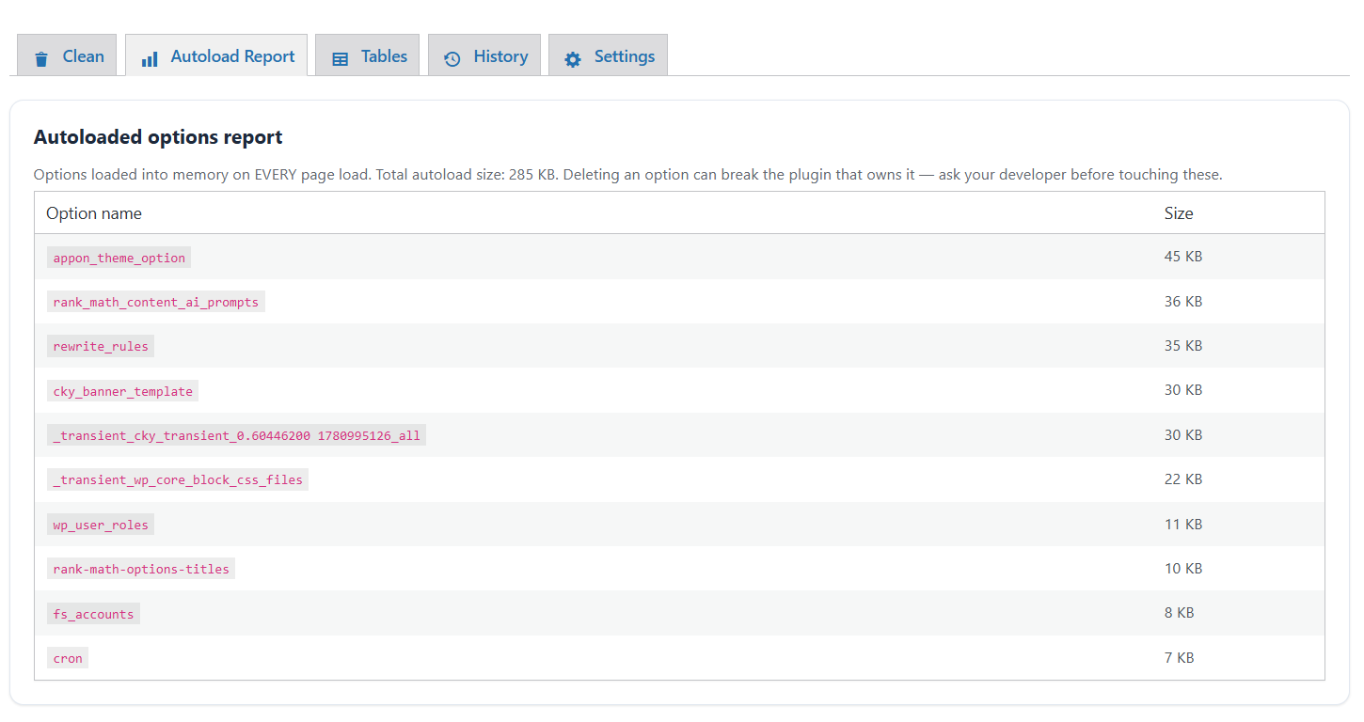This screenshot has width=1364, height=722.
Task: Click the gear icon on Settings tab
Action: pos(573,59)
